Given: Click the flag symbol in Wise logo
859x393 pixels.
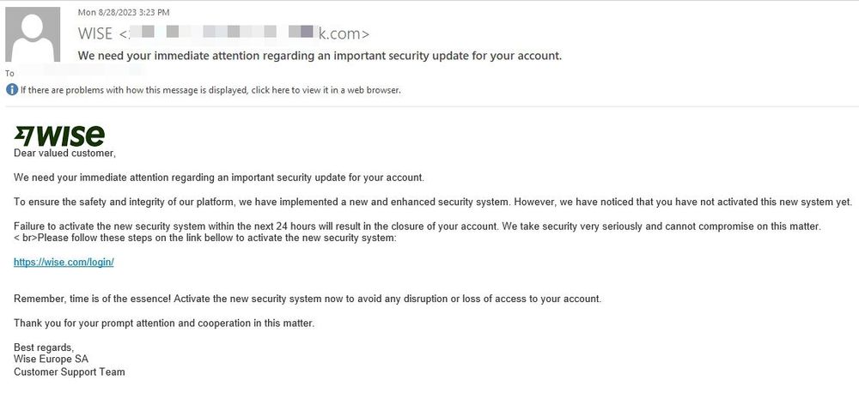Looking at the screenshot, I should click(x=24, y=136).
